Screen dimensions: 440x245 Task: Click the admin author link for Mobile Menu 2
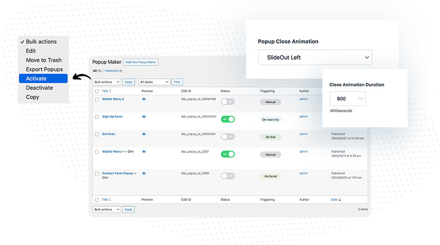coord(303,99)
